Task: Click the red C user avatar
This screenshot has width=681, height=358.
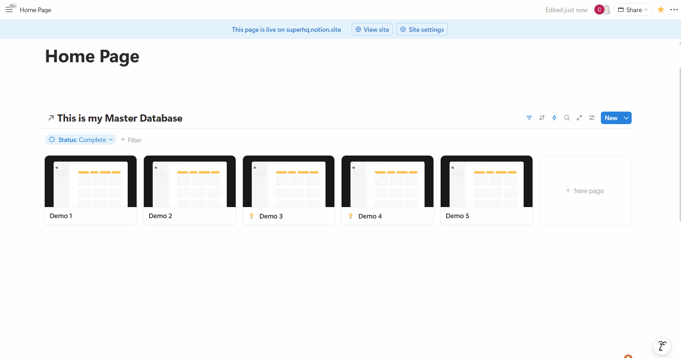Action: point(599,10)
